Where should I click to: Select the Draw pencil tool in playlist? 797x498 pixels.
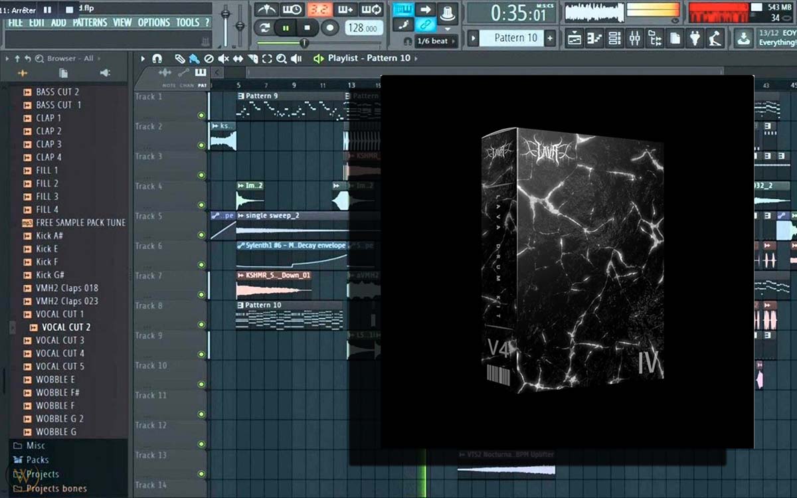(179, 58)
